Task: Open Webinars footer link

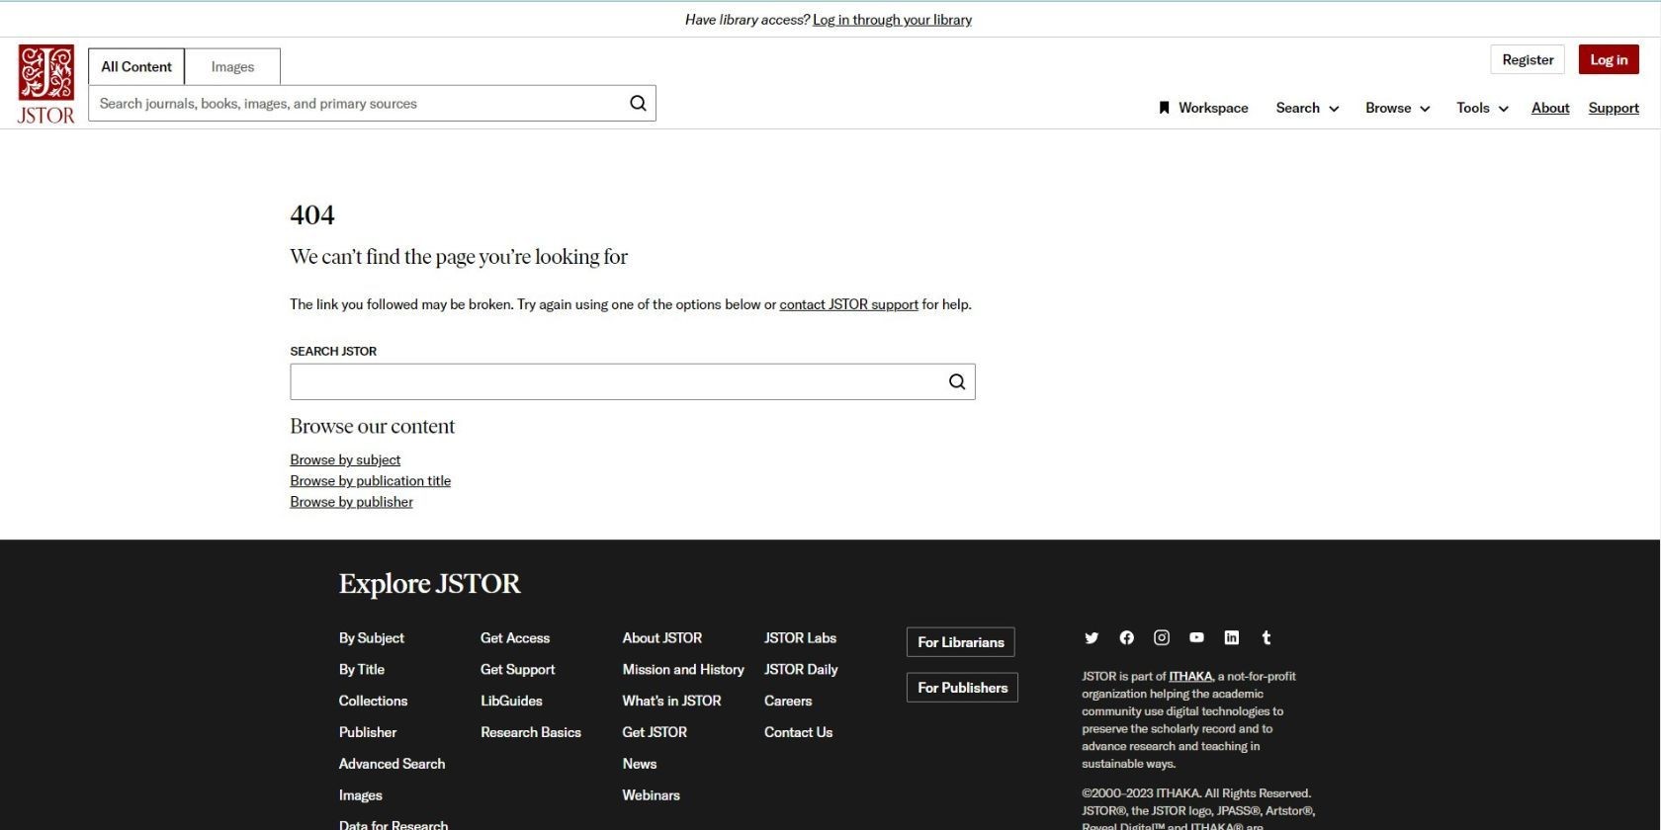Action: (651, 795)
